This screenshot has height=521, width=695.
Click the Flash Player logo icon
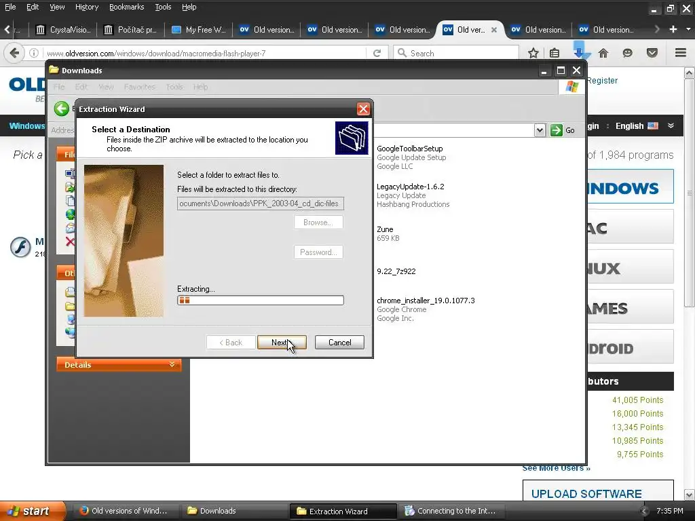tap(20, 247)
